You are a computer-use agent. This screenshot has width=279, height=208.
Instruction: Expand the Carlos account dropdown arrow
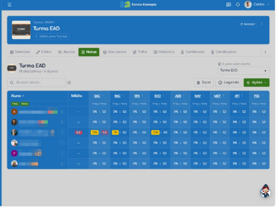(x=268, y=5)
